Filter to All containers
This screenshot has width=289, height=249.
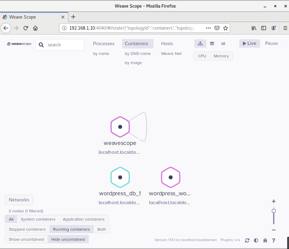click(x=11, y=219)
